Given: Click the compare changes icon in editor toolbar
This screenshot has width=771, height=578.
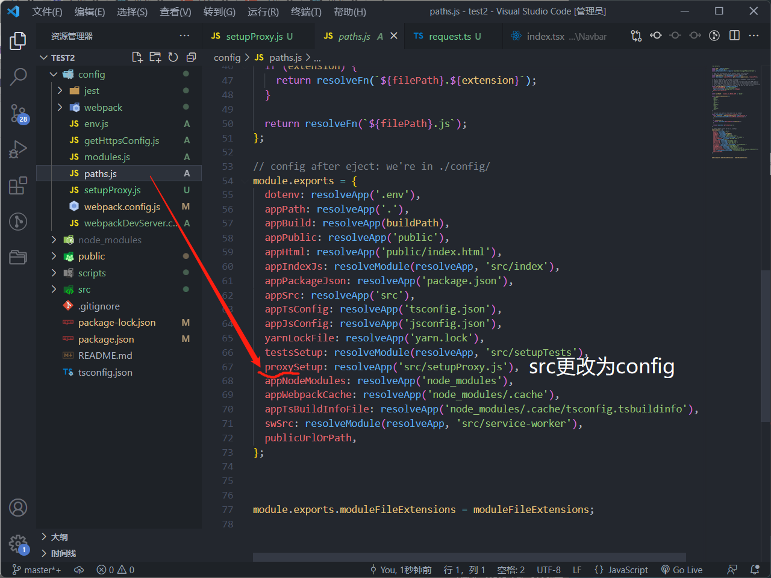Looking at the screenshot, I should click(636, 36).
